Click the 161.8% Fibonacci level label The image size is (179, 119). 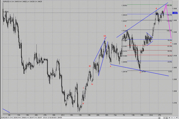169,5
